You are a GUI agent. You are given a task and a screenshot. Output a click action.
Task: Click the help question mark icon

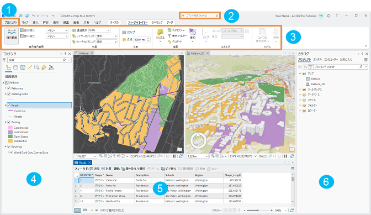point(337,16)
